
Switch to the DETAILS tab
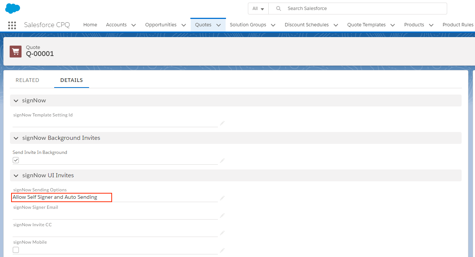pyautogui.click(x=72, y=80)
